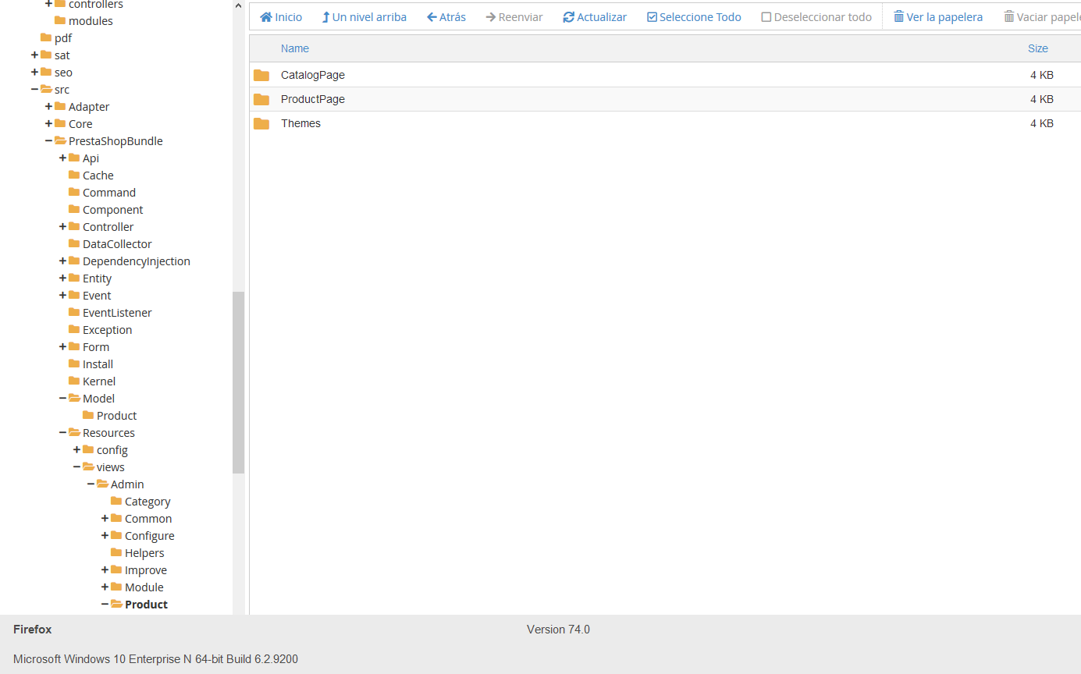Expand the seo folder
This screenshot has width=1081, height=674.
pyautogui.click(x=34, y=72)
